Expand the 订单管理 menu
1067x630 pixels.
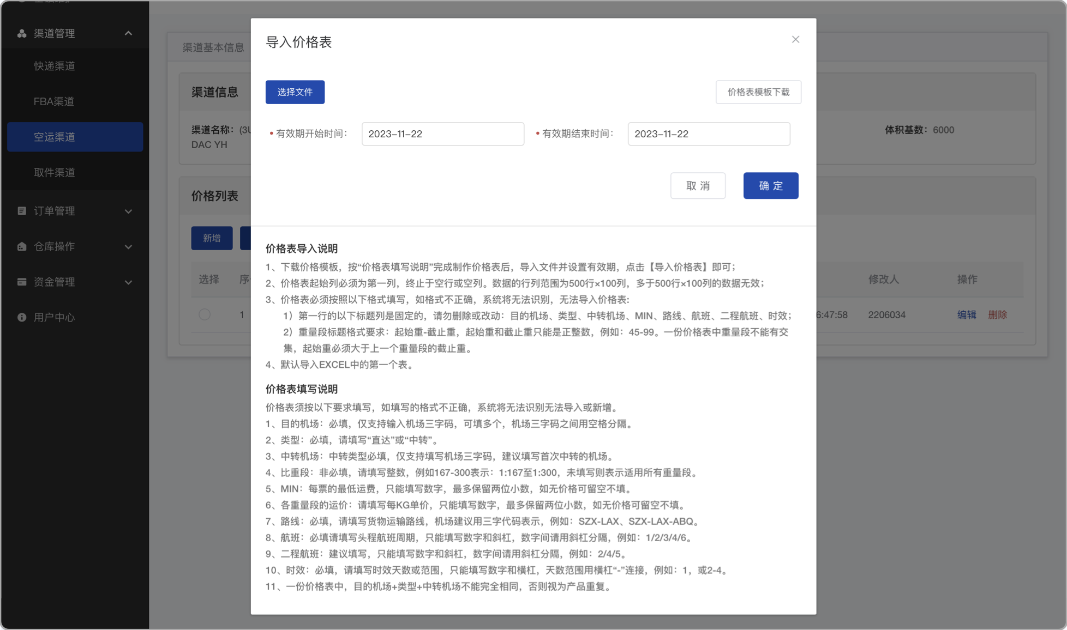coord(129,211)
